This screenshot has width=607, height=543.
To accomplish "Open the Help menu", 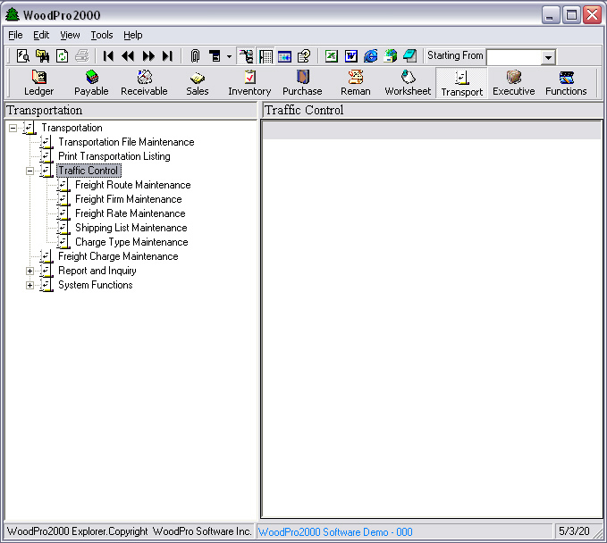I will point(133,35).
